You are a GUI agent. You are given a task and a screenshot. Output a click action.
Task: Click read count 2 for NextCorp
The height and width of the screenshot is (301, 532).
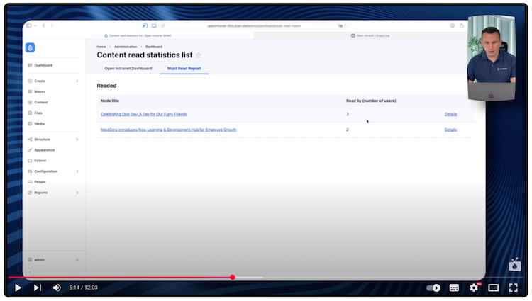point(348,130)
